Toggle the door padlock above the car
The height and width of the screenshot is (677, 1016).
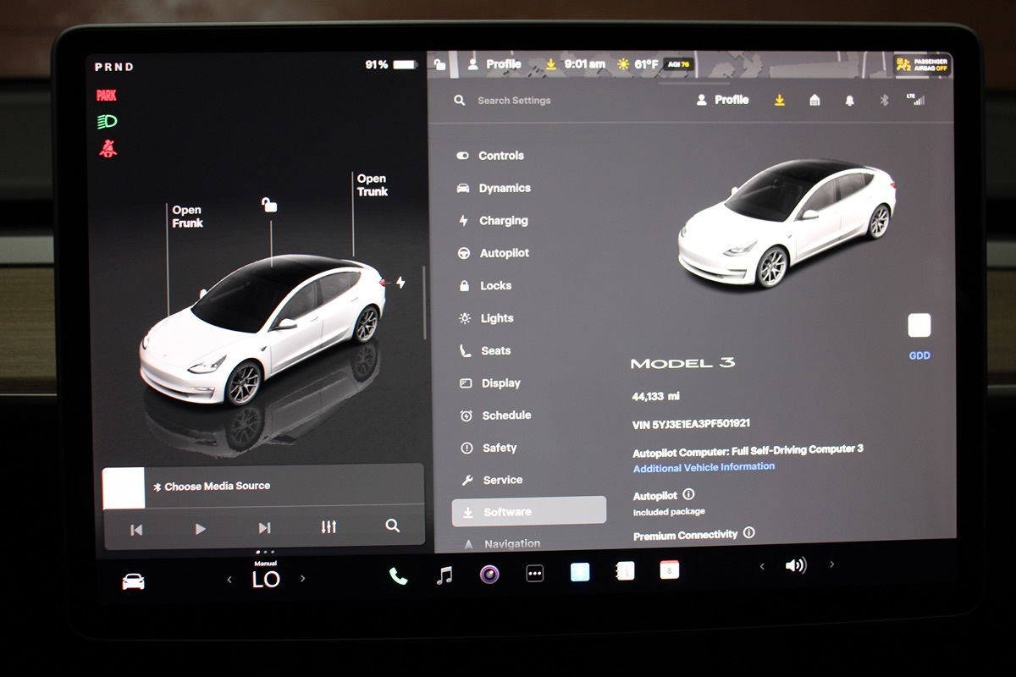(270, 205)
